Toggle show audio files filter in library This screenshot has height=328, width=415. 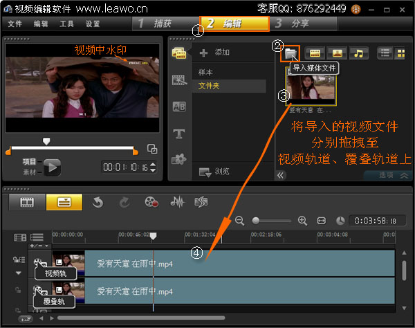(358, 53)
